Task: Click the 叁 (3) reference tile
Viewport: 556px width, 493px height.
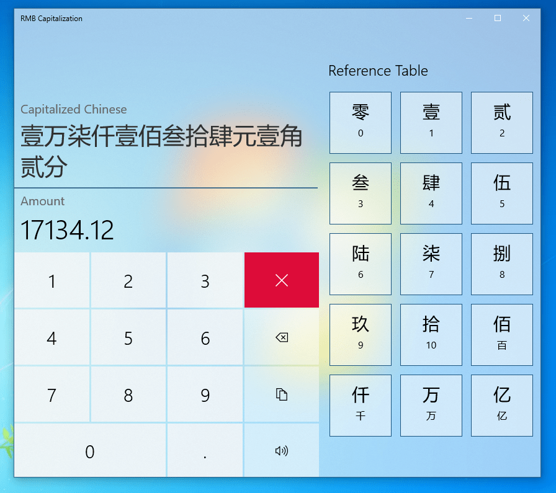Action: pos(361,193)
